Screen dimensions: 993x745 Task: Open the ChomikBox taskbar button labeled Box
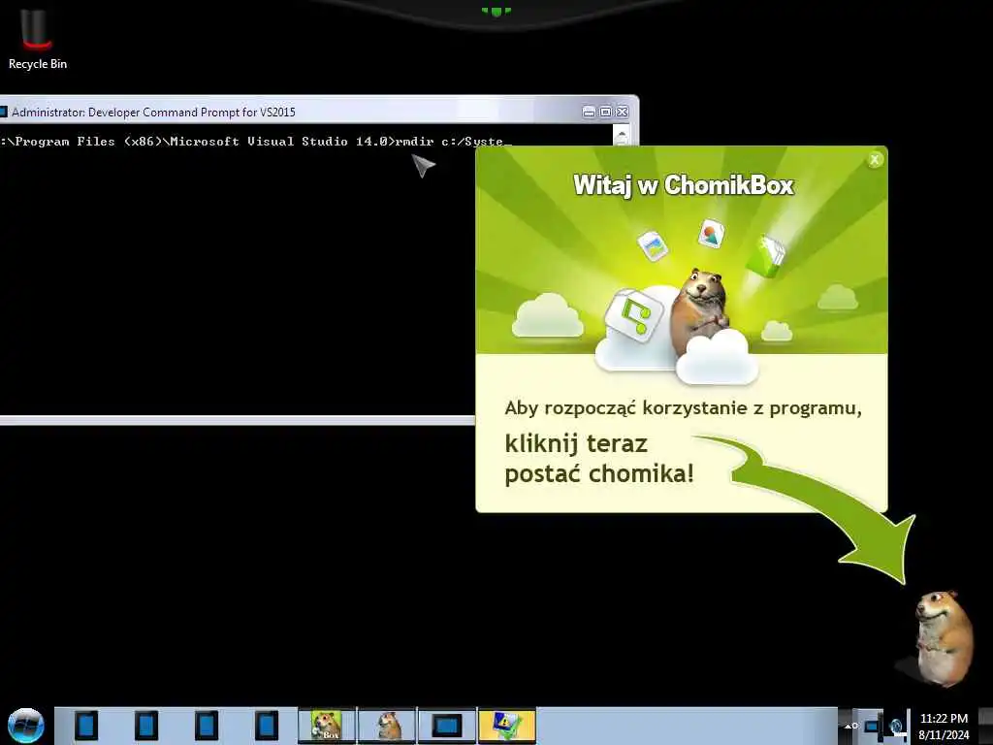327,726
